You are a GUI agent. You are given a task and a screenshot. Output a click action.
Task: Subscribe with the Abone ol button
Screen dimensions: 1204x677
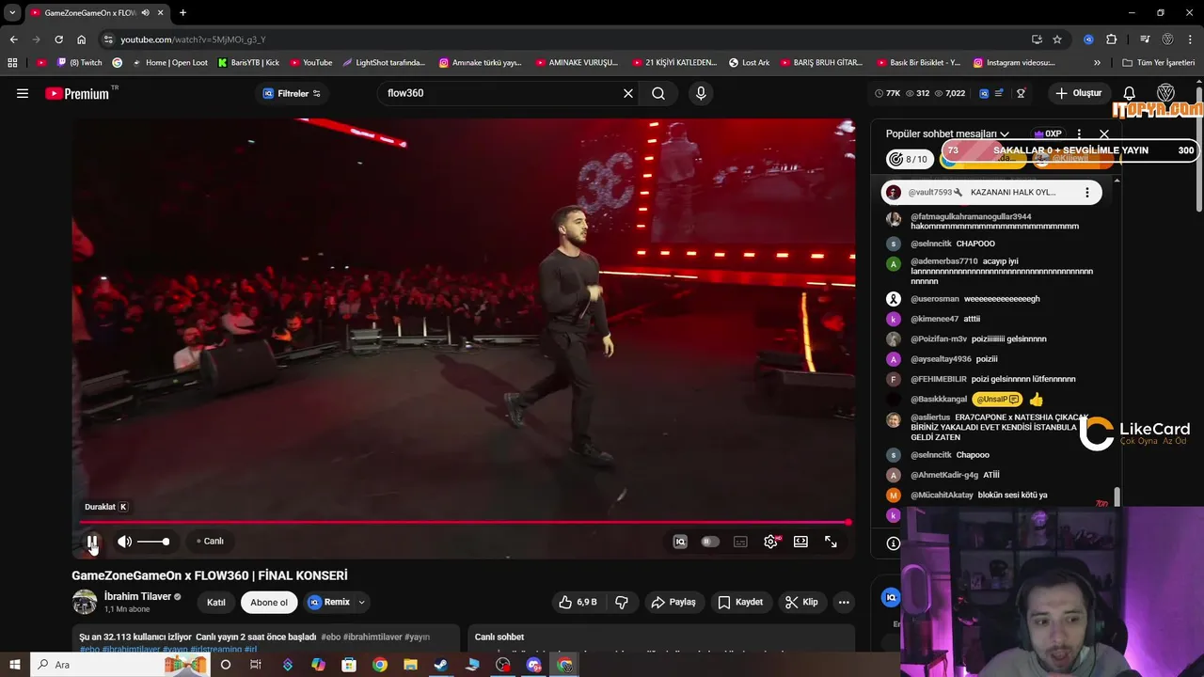(x=269, y=602)
